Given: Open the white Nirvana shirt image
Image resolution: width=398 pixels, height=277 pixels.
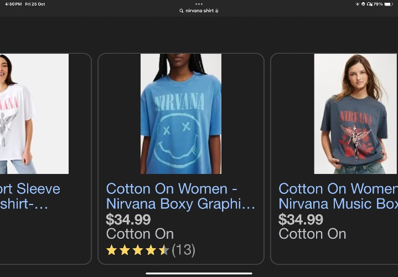Looking at the screenshot, I should click(x=34, y=114).
